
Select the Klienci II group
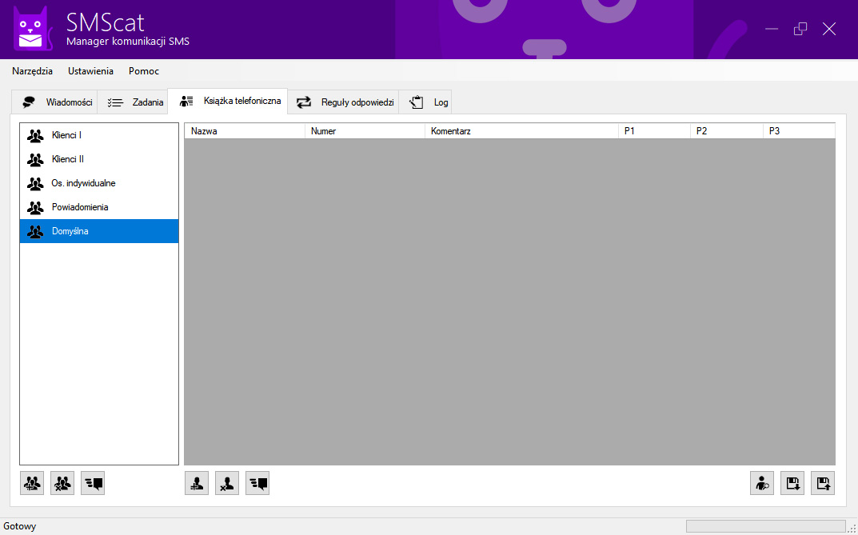(99, 159)
